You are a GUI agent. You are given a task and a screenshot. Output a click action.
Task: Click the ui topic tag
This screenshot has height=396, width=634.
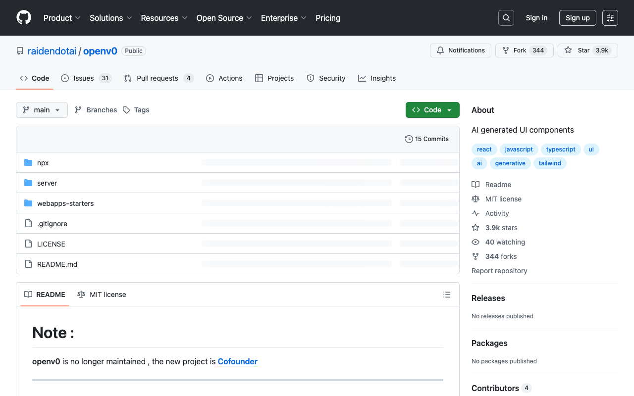591,149
